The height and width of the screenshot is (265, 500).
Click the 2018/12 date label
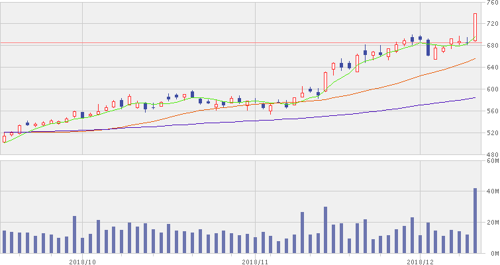[x=420, y=260]
